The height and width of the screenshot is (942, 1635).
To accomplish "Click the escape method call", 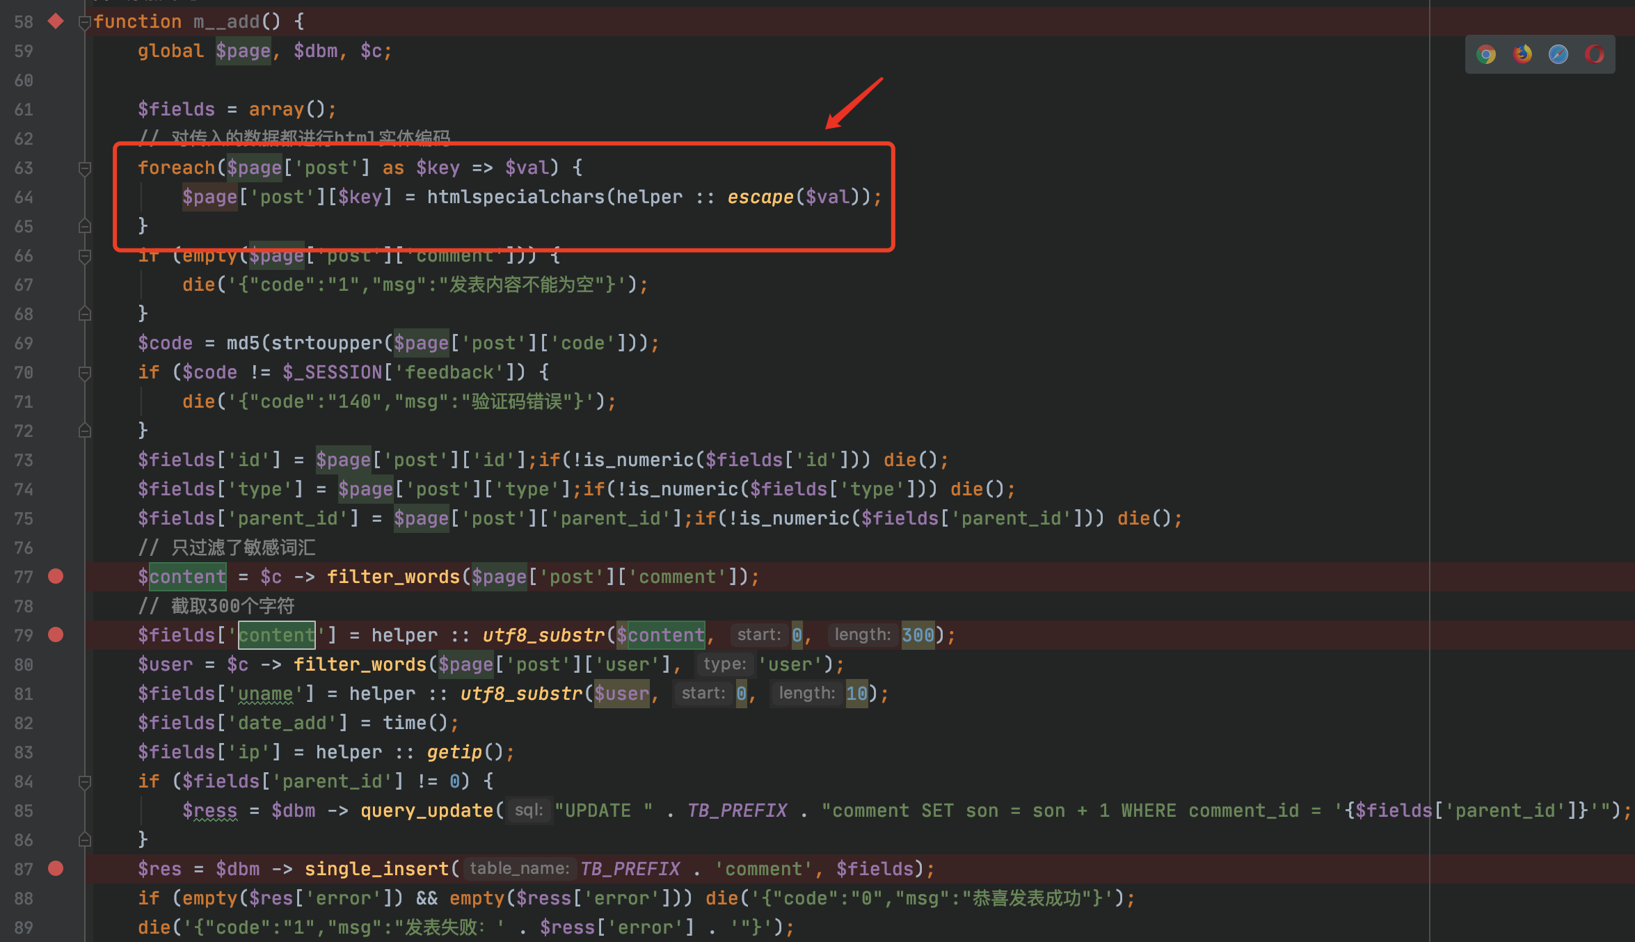I will coord(760,197).
